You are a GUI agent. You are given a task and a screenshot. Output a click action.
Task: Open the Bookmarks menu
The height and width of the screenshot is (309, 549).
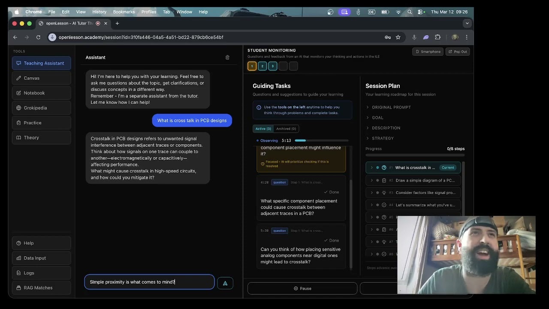(124, 12)
